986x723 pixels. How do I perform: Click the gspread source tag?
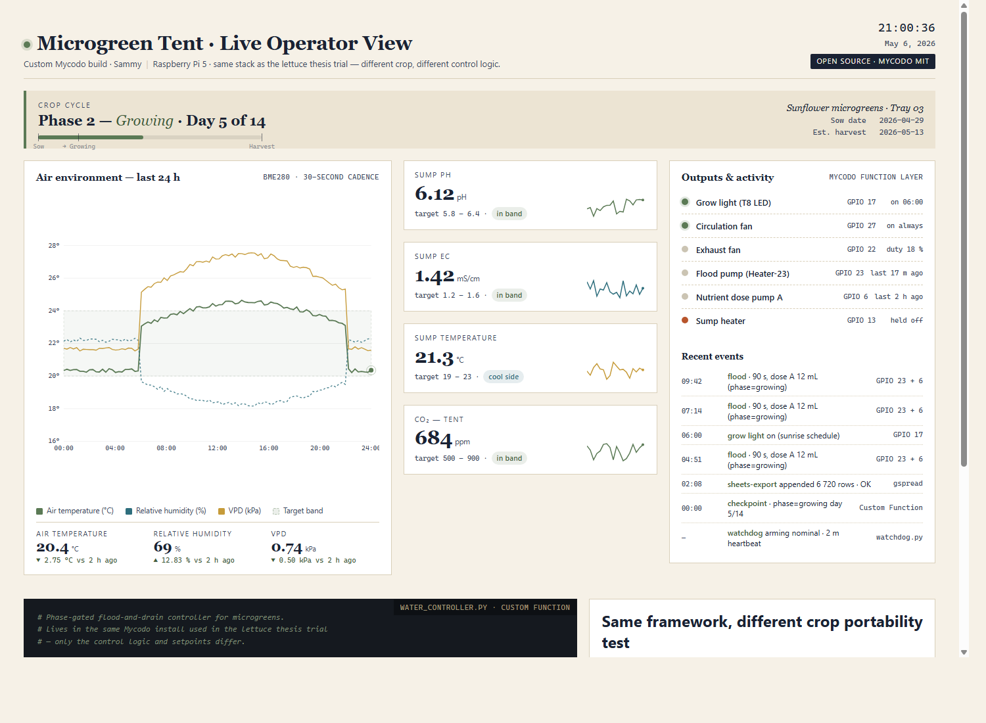(x=908, y=483)
